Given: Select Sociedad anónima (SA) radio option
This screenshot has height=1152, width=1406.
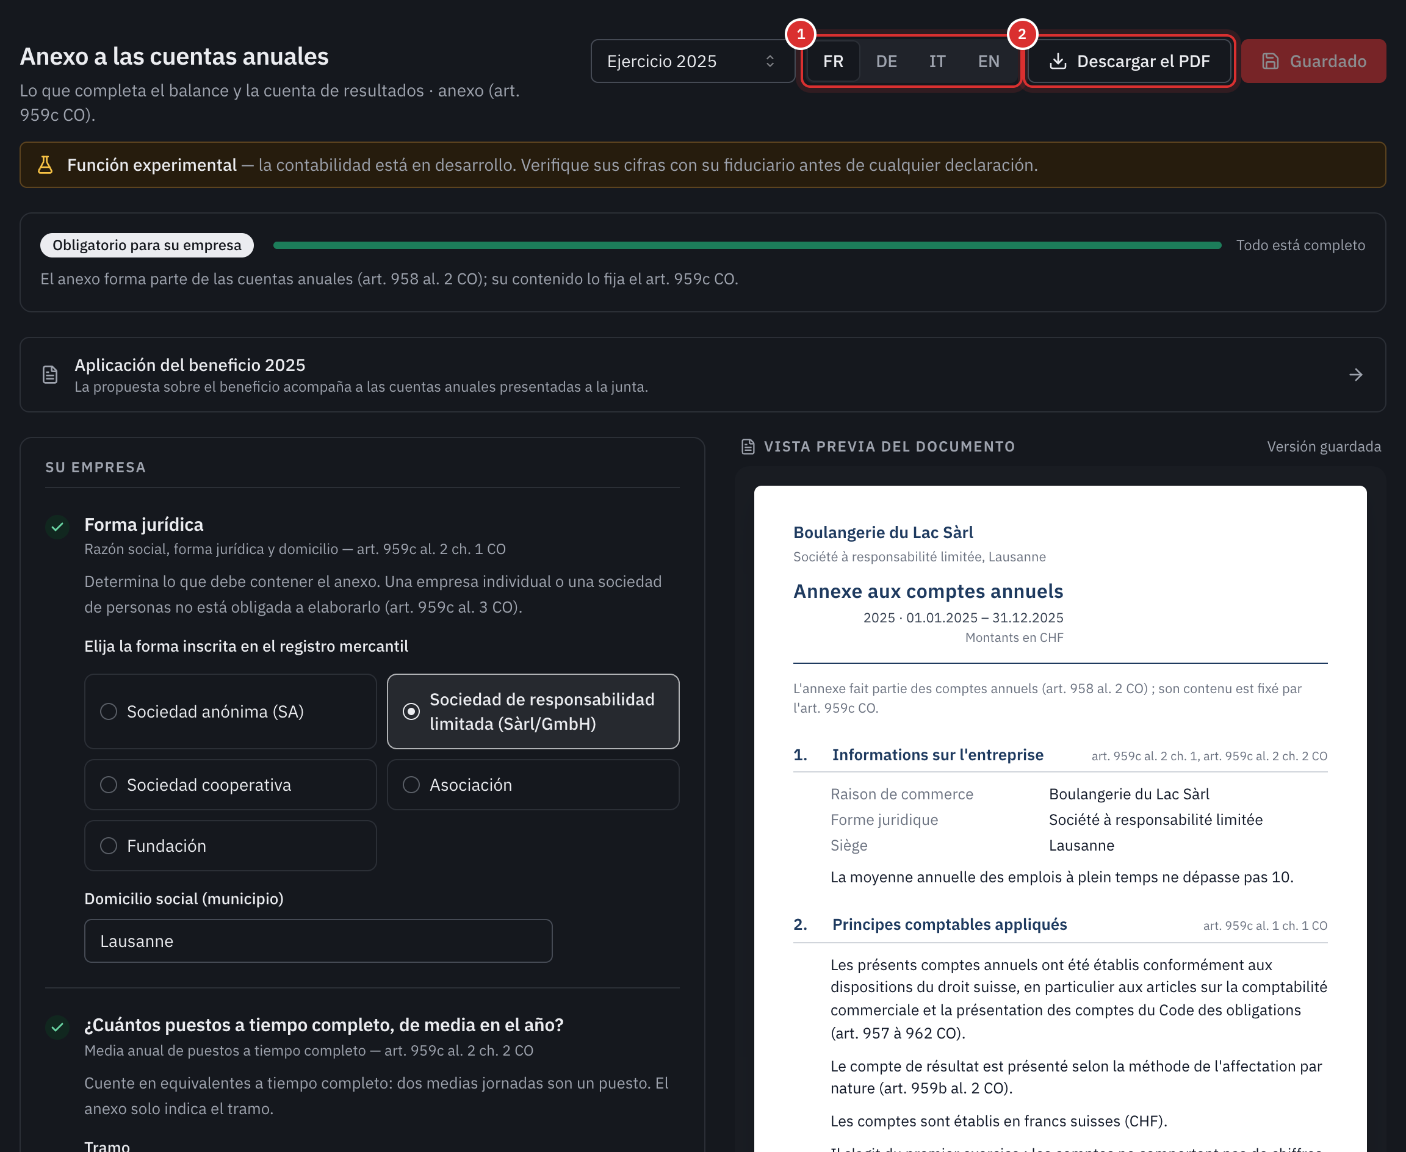Looking at the screenshot, I should coord(230,711).
